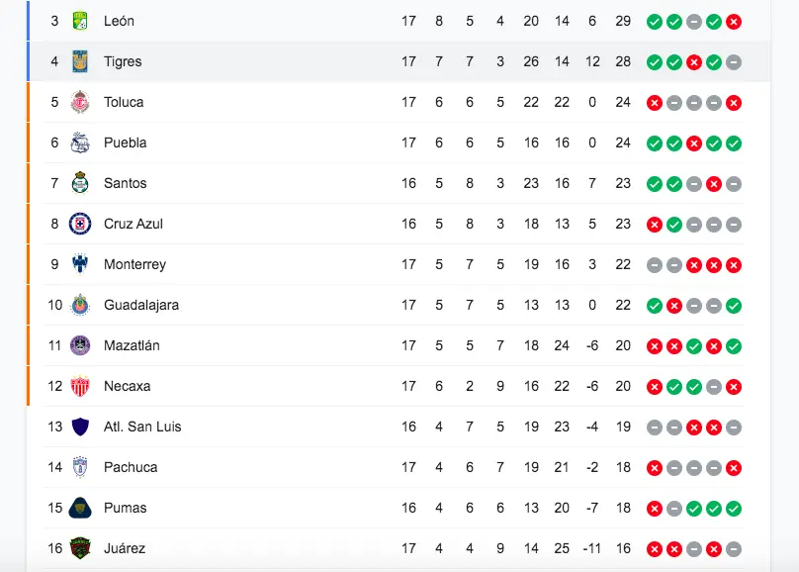Open the Puebla team name link

click(x=125, y=143)
